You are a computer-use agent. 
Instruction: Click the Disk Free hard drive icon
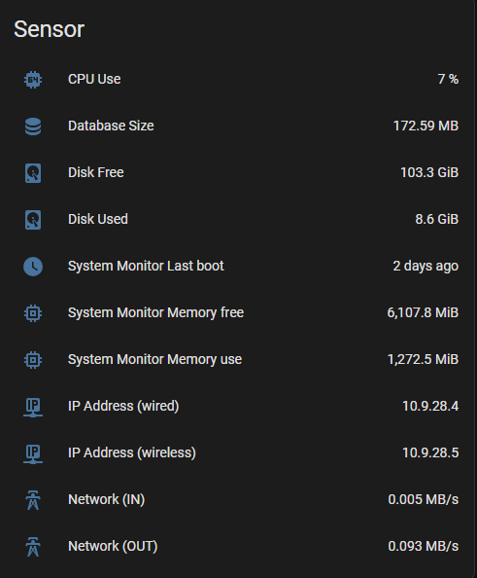(x=33, y=173)
